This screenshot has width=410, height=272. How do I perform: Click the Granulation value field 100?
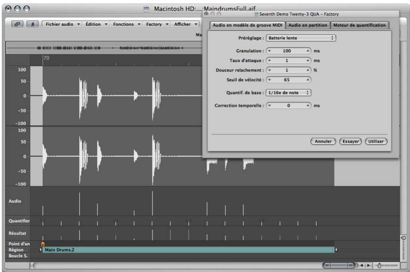tap(287, 51)
